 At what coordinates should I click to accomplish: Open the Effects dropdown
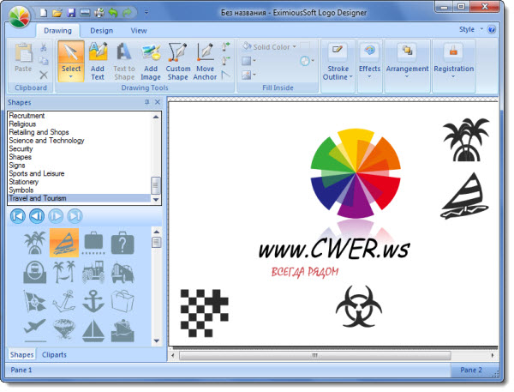[369, 64]
